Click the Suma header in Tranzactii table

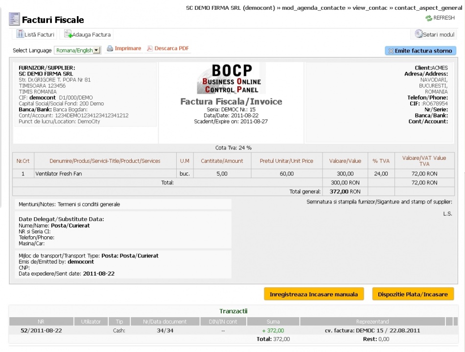pyautogui.click(x=273, y=322)
